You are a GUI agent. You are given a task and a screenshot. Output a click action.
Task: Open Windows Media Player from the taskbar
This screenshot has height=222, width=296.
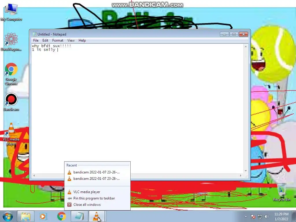43,216
